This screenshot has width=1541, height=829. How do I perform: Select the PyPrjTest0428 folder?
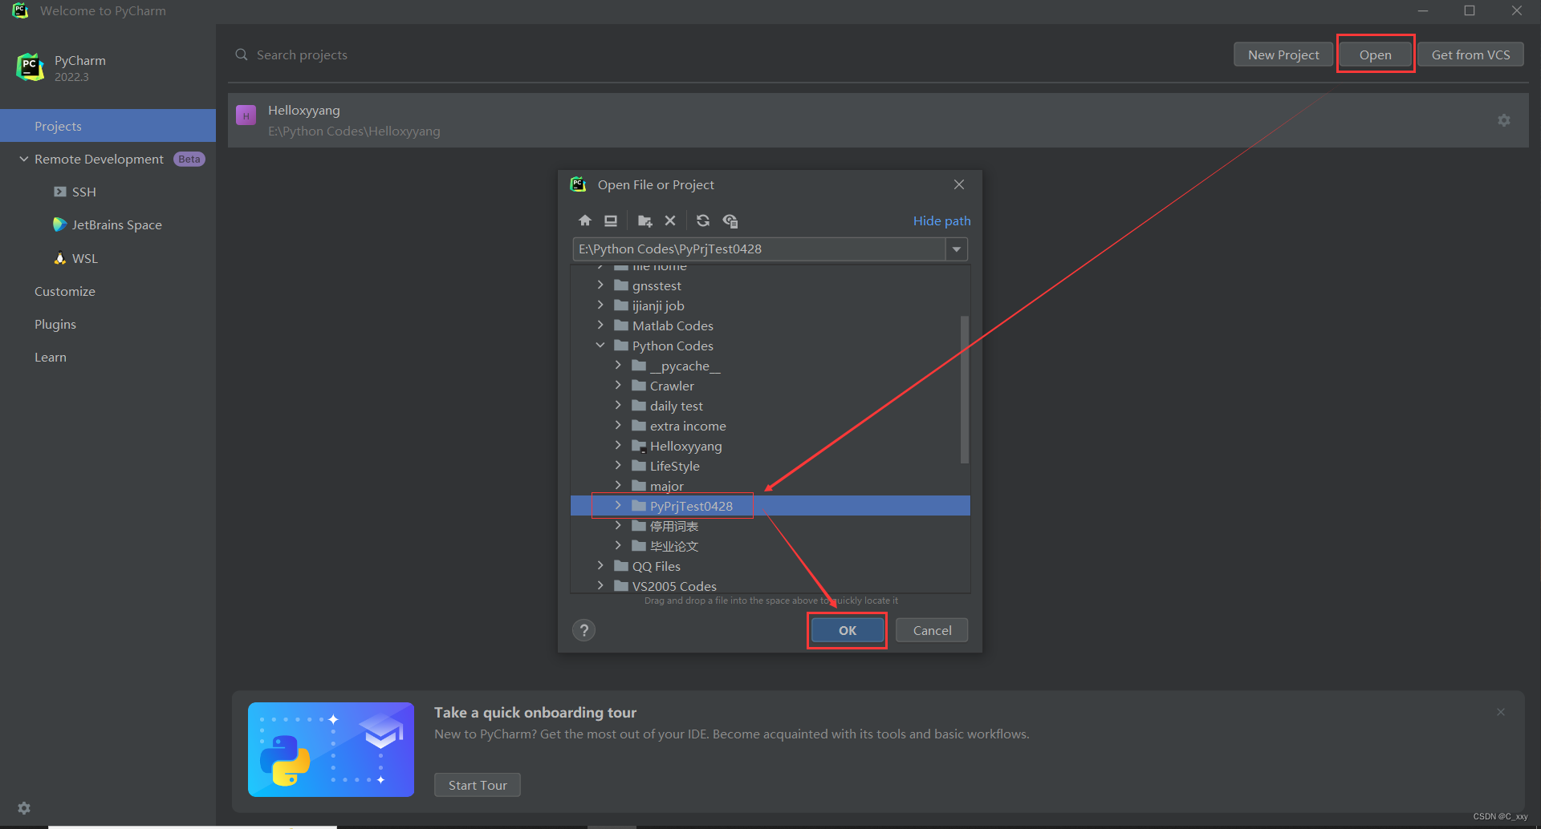tap(770, 506)
